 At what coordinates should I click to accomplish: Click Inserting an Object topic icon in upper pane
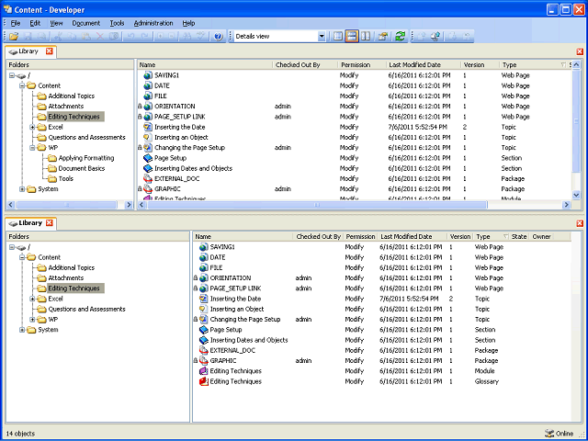click(x=148, y=137)
